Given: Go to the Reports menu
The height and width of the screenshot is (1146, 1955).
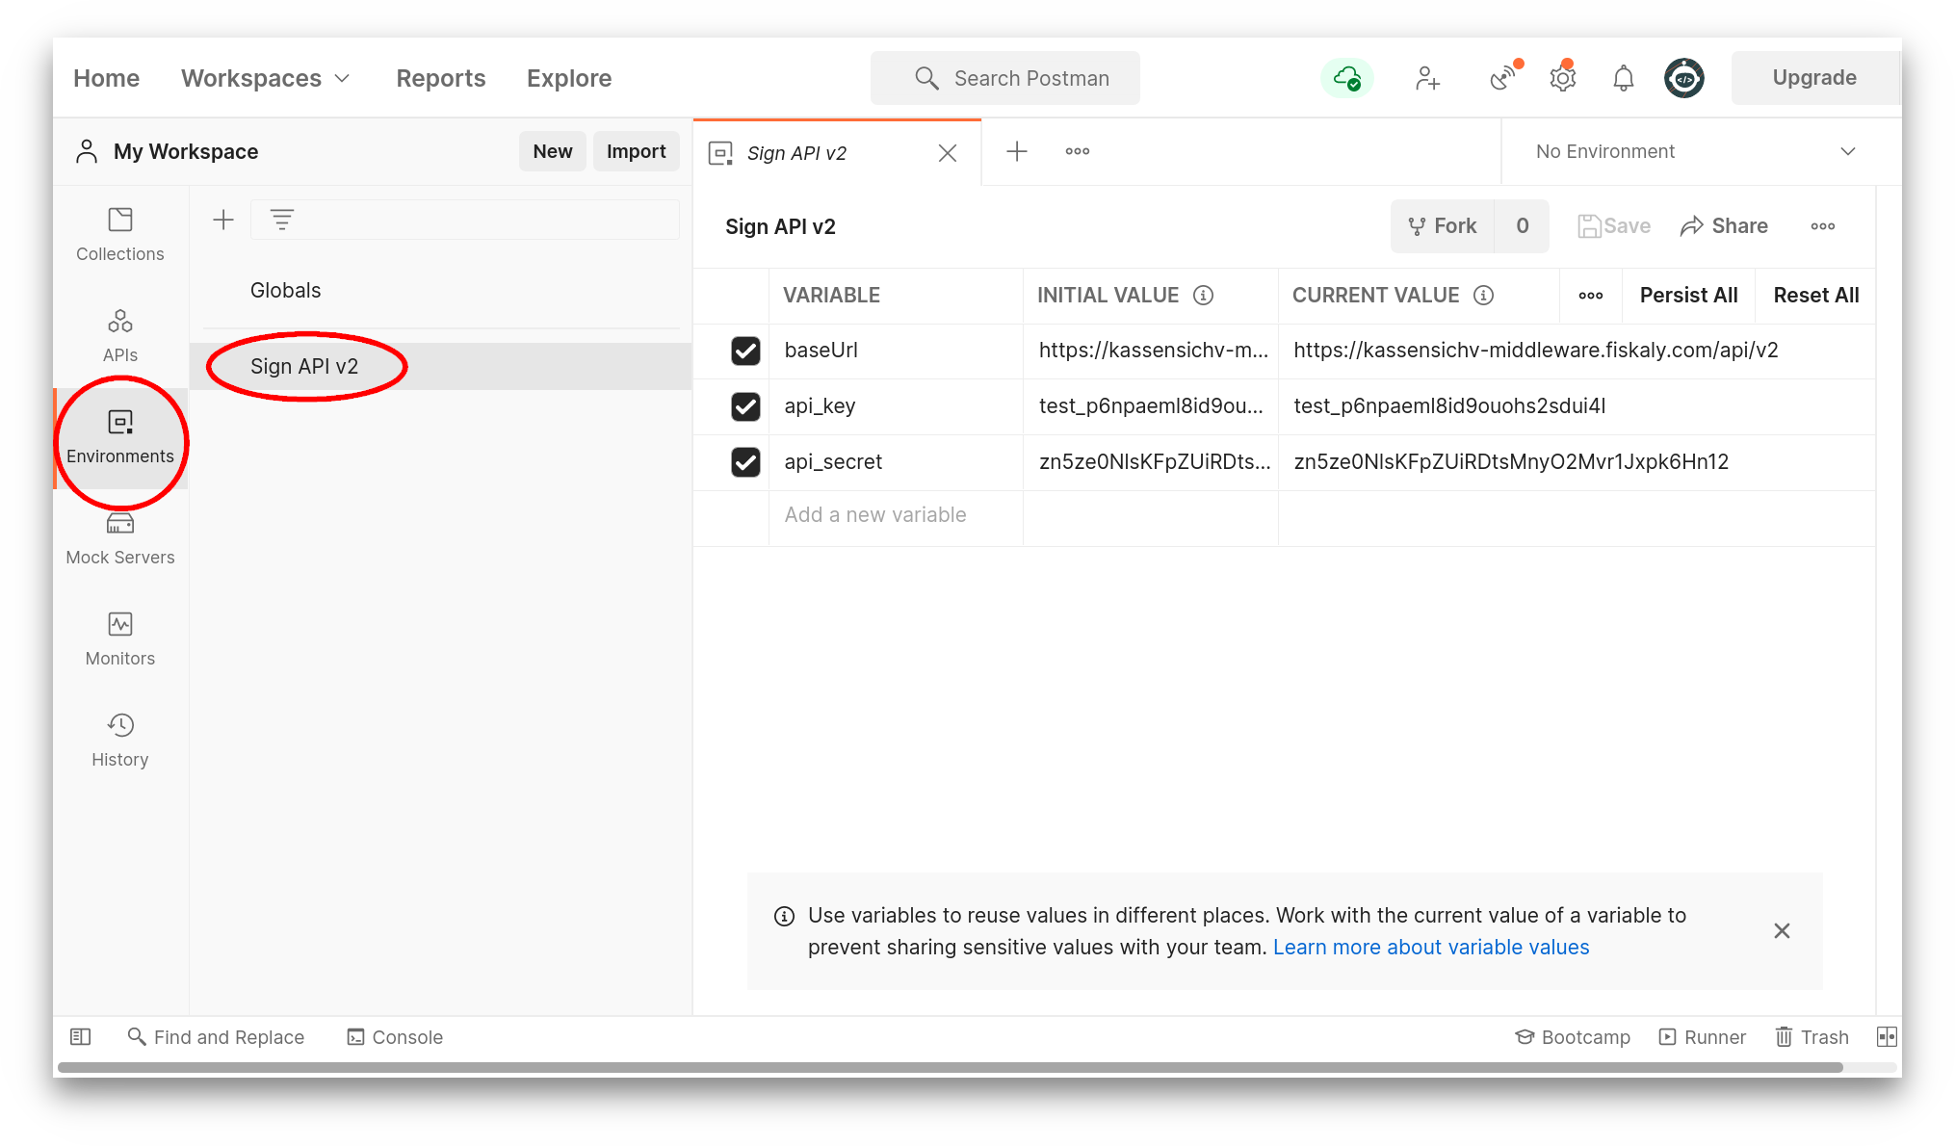Looking at the screenshot, I should (x=440, y=78).
